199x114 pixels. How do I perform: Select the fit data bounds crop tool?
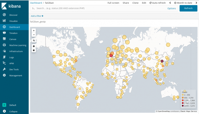pos(34,40)
